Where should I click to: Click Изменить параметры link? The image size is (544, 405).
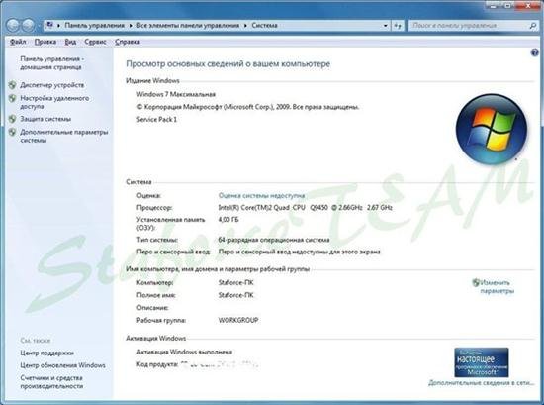(498, 287)
